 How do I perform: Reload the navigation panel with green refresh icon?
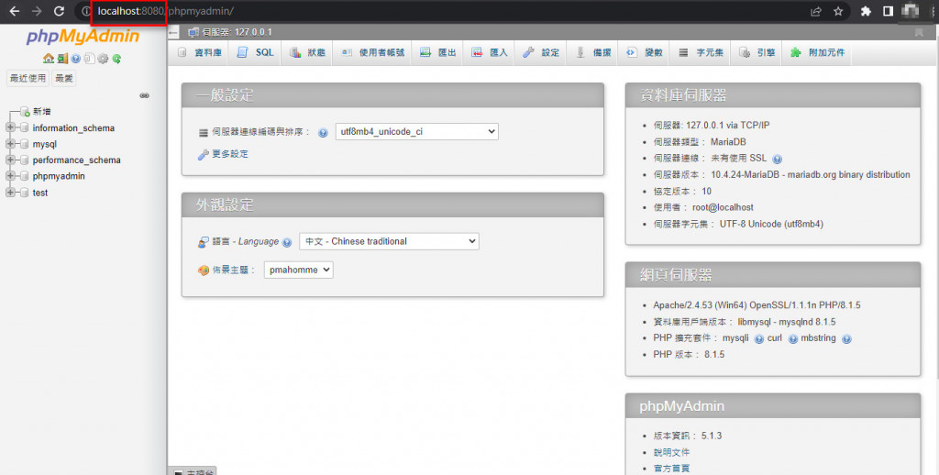click(x=116, y=59)
